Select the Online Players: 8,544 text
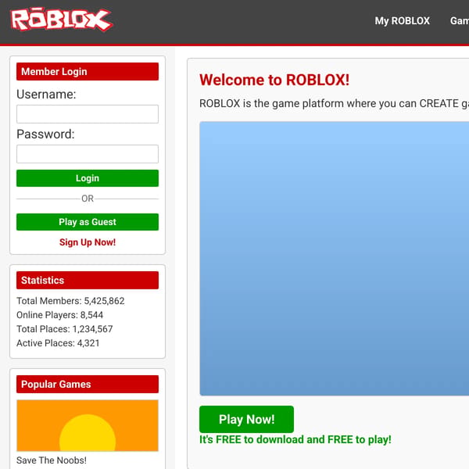Screen dimensions: 469x469 click(x=60, y=315)
